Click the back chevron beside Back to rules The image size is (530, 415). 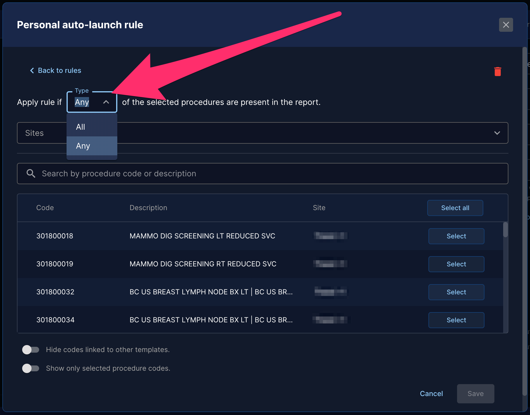click(32, 71)
